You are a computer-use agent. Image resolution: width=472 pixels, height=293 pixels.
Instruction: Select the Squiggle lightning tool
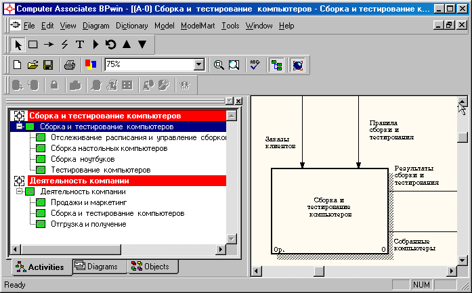(x=64, y=45)
